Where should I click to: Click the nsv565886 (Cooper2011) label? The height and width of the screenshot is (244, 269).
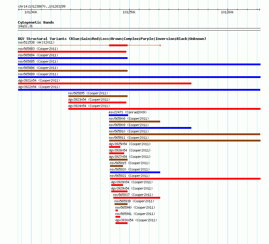pos(38,68)
